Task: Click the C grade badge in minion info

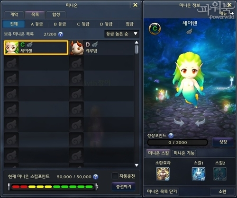Action: click(155, 28)
